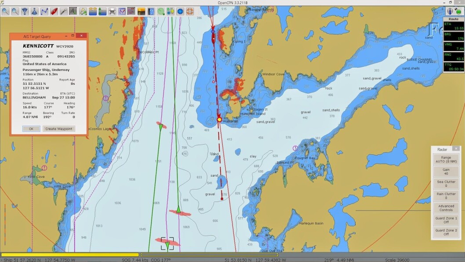Click the Zoom In magnifier tool
Viewport: 465px width, 262px height.
5,11
